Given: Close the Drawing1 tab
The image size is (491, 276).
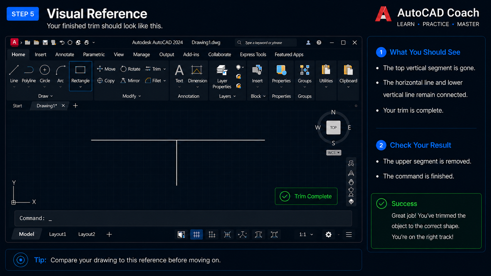Looking at the screenshot, I should click(63, 106).
